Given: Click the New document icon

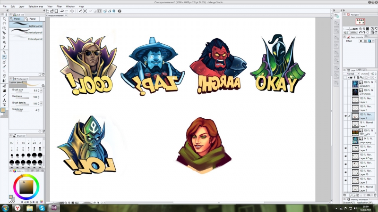Looking at the screenshot, I should coord(48,11).
